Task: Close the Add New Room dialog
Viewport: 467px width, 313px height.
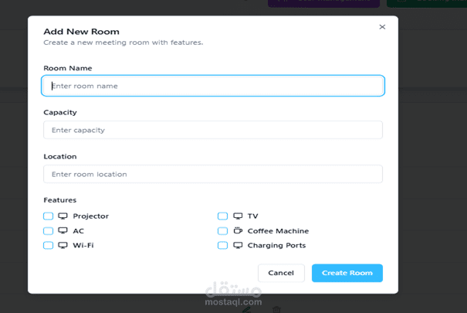Action: pos(382,27)
